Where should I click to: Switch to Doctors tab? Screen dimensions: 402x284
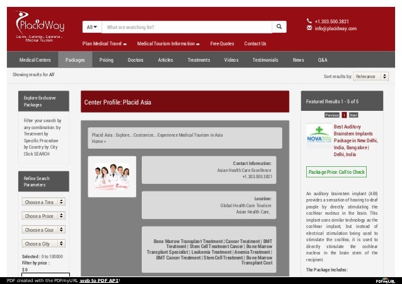[135, 60]
